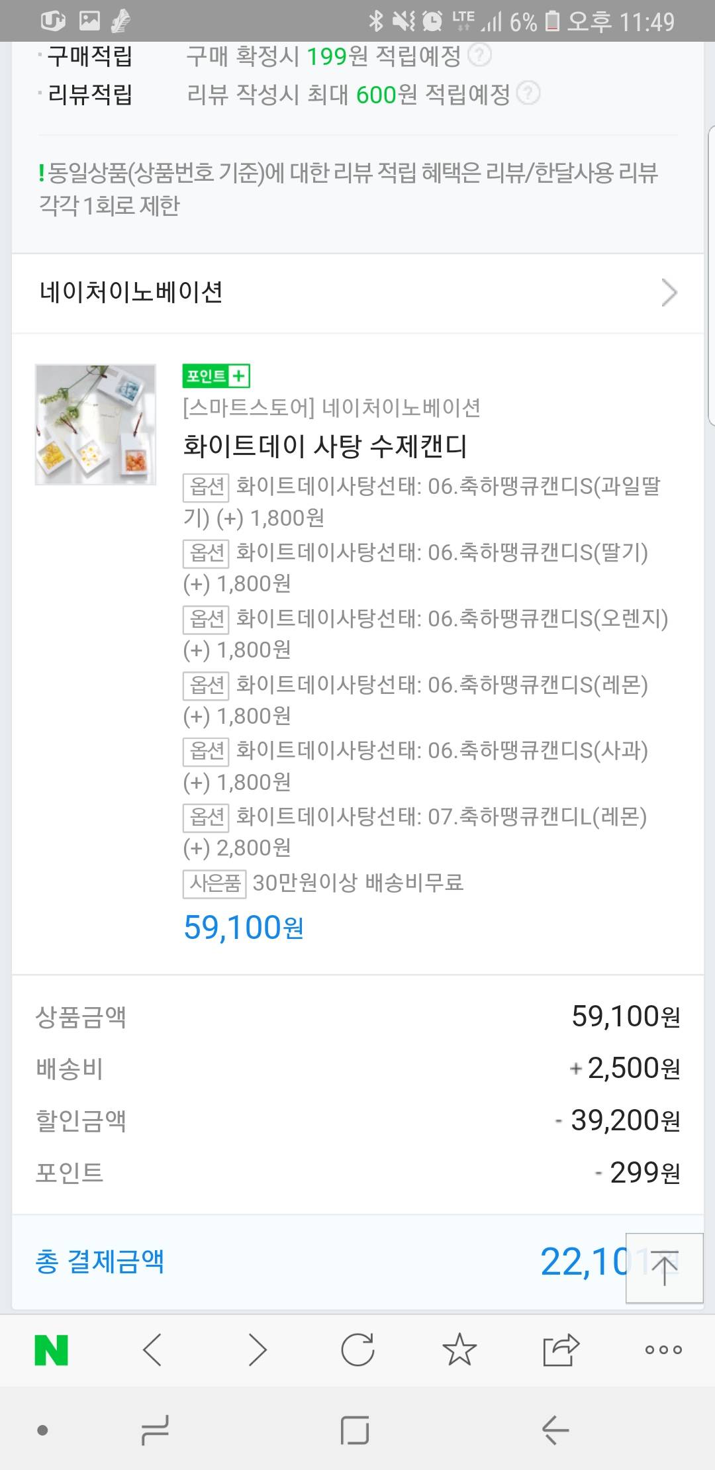Screen dimensions: 715x1470
Task: Open the three-dot more options menu
Action: tap(663, 1350)
